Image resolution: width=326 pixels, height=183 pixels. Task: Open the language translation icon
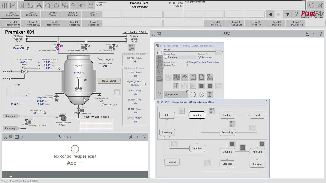point(65,5)
